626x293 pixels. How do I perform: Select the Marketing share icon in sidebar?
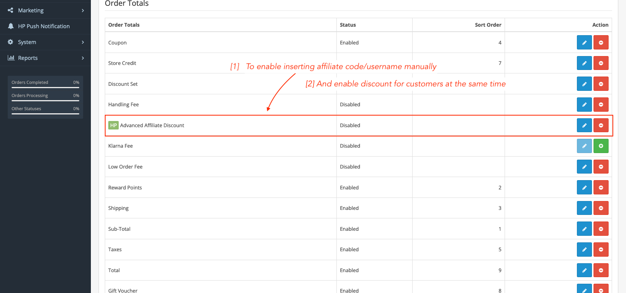pyautogui.click(x=10, y=10)
